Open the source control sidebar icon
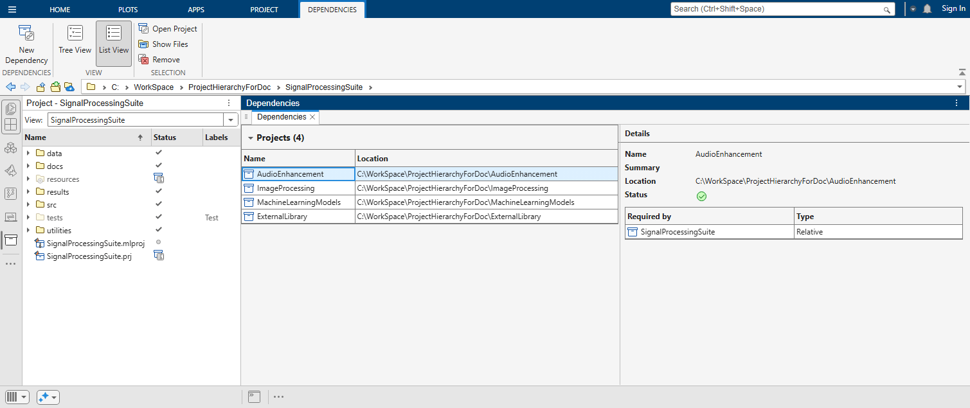 (x=11, y=193)
